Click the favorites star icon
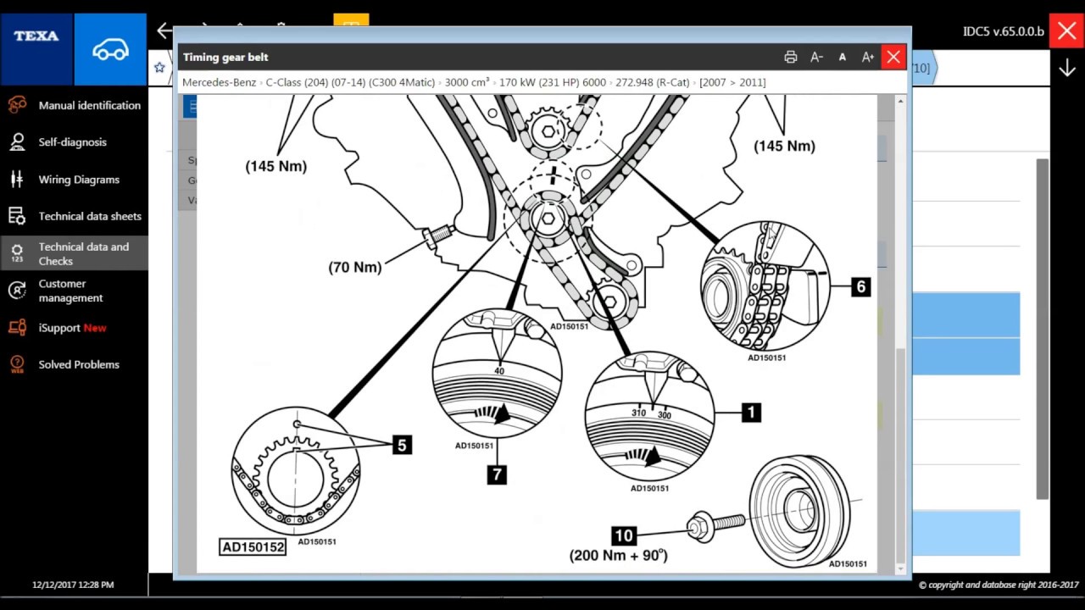Screen dimensions: 1085x610 pyautogui.click(x=159, y=68)
